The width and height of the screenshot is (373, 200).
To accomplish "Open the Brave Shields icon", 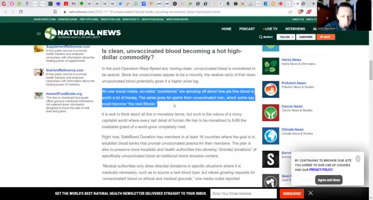I will point(300,12).
